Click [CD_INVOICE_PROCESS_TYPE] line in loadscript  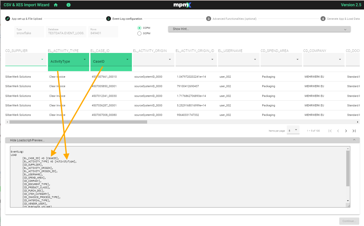tap(41, 197)
